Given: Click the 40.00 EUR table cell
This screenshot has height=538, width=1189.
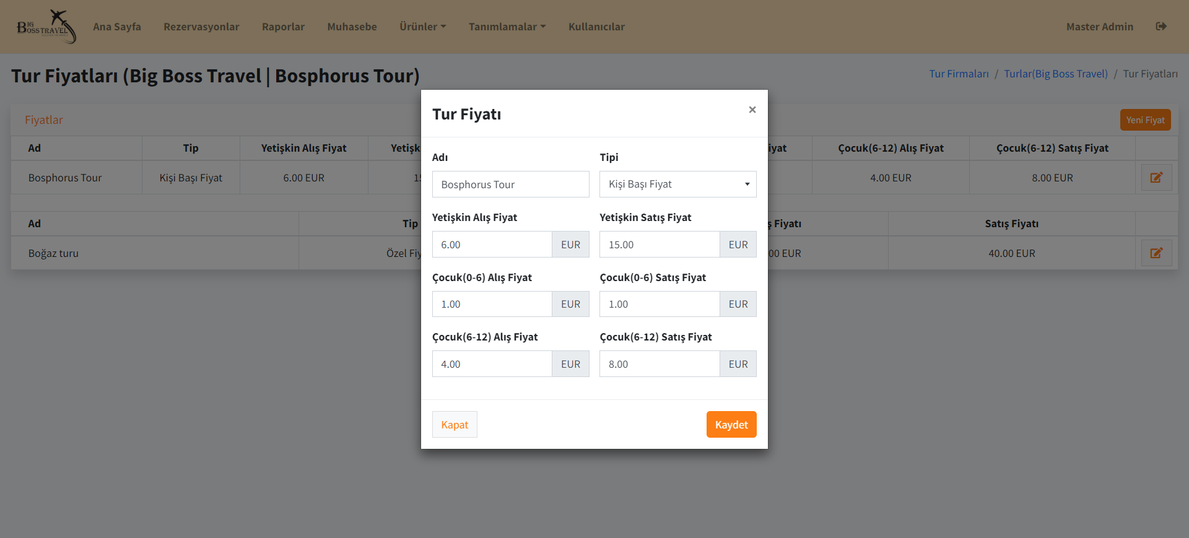Looking at the screenshot, I should pyautogui.click(x=1012, y=253).
